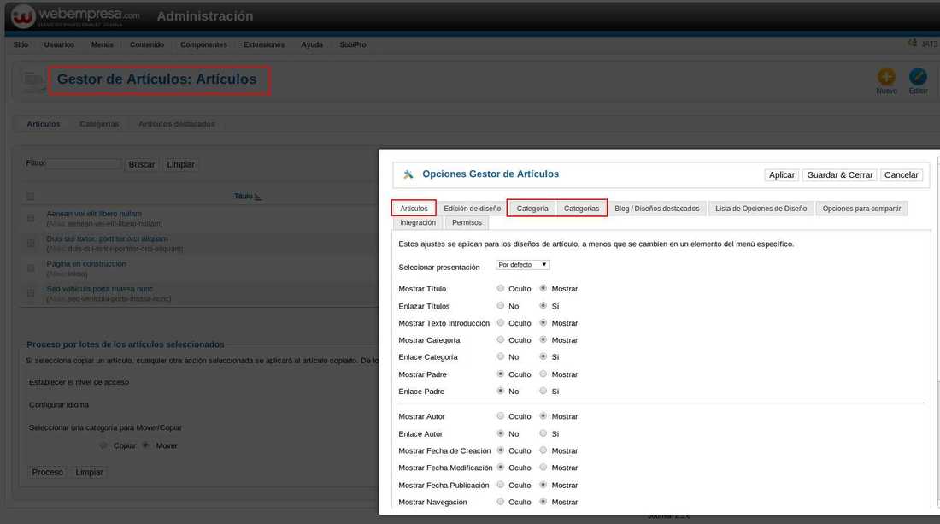Screen dimensions: 940x524
Task: Click the Nuevo plus icon
Action: [886, 77]
